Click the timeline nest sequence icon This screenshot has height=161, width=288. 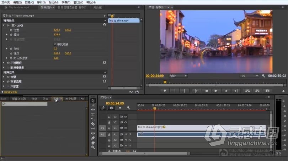[103, 108]
